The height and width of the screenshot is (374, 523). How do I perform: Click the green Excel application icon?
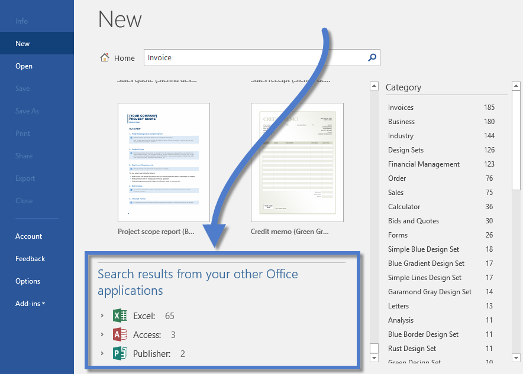click(x=120, y=316)
